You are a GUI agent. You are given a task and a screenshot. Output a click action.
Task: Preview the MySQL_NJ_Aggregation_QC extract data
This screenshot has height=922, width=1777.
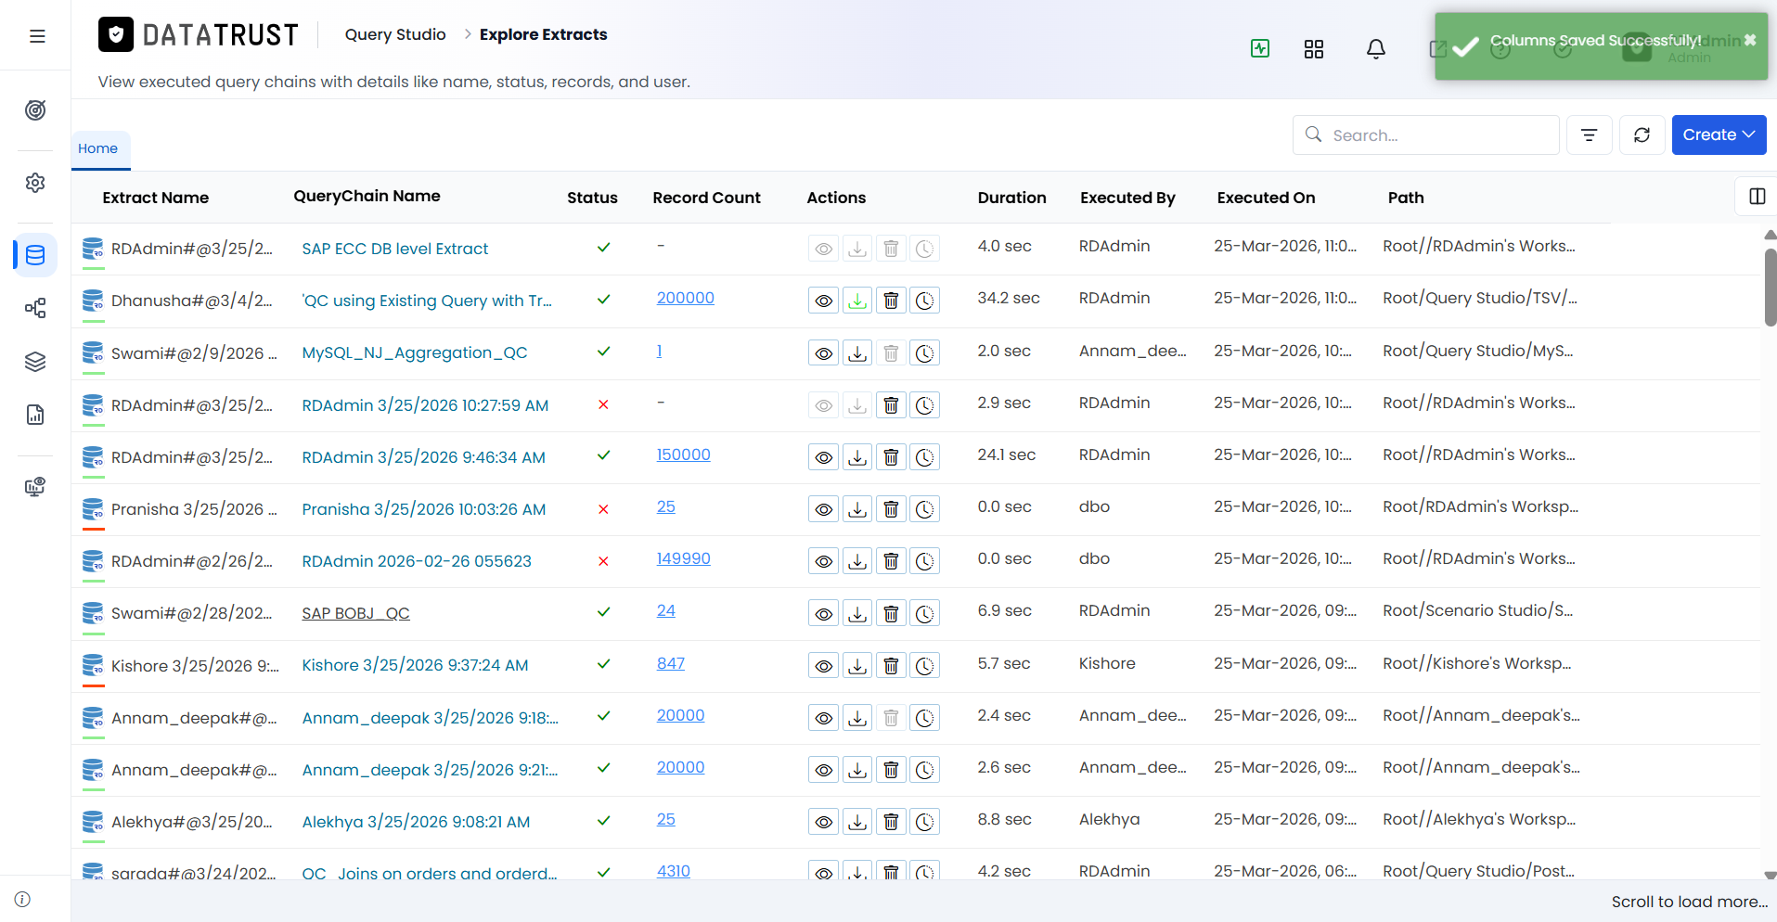tap(823, 353)
